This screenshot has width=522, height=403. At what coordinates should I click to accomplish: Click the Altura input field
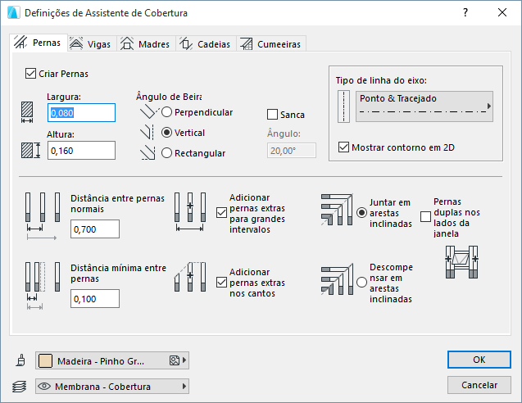click(x=81, y=151)
